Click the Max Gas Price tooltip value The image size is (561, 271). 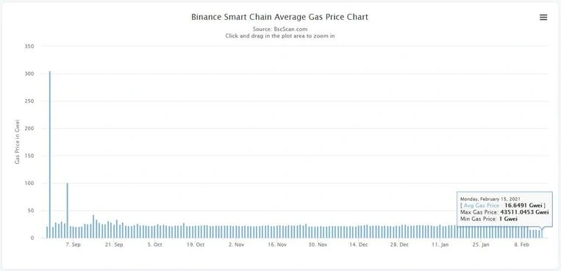tap(524, 212)
